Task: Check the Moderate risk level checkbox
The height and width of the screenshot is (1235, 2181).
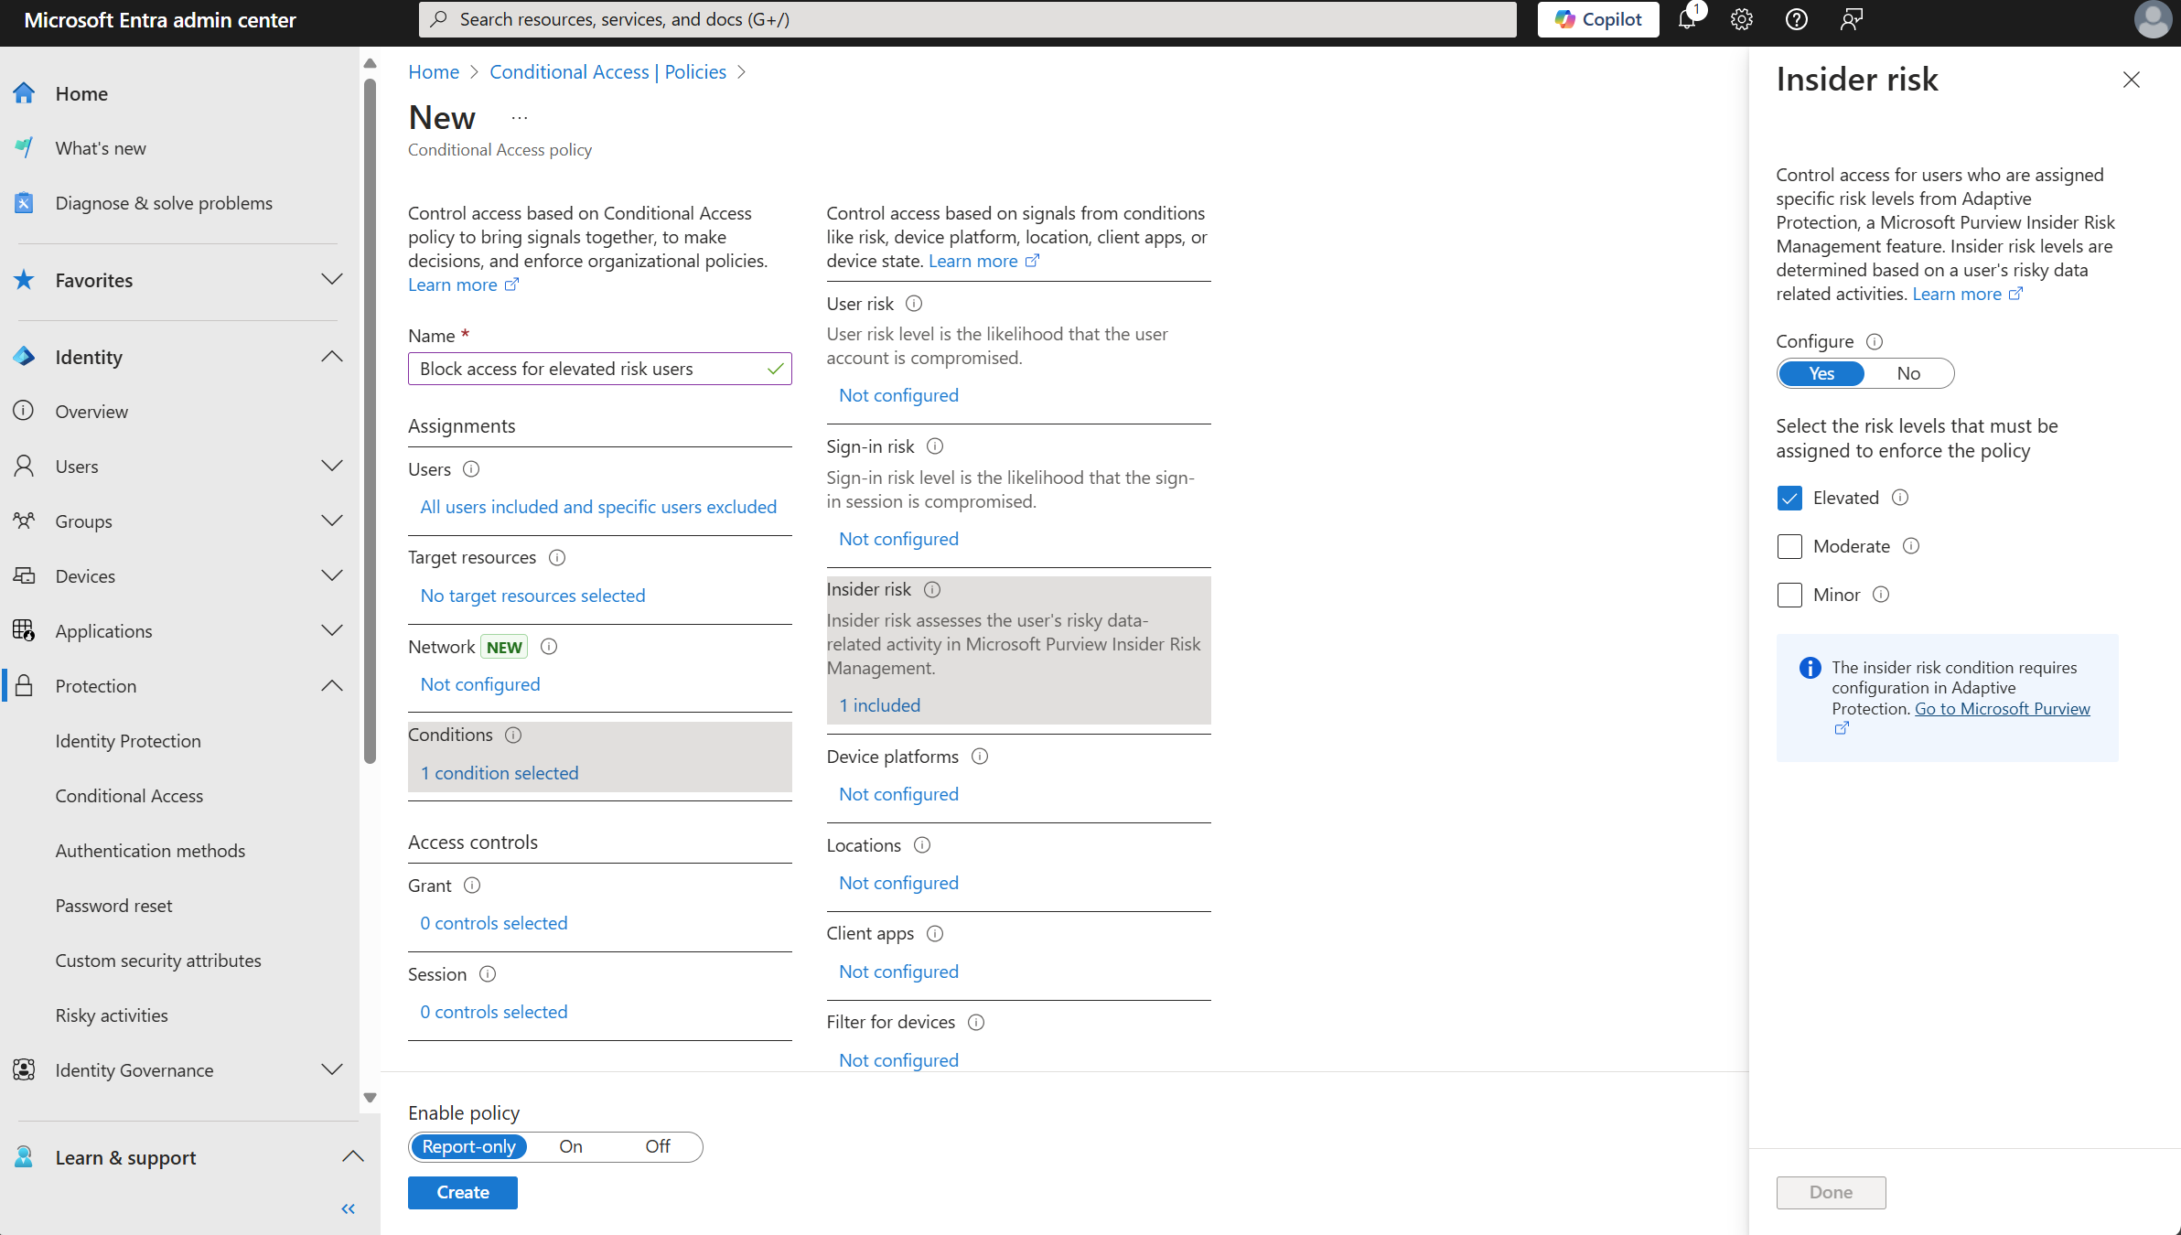Action: coord(1789,547)
